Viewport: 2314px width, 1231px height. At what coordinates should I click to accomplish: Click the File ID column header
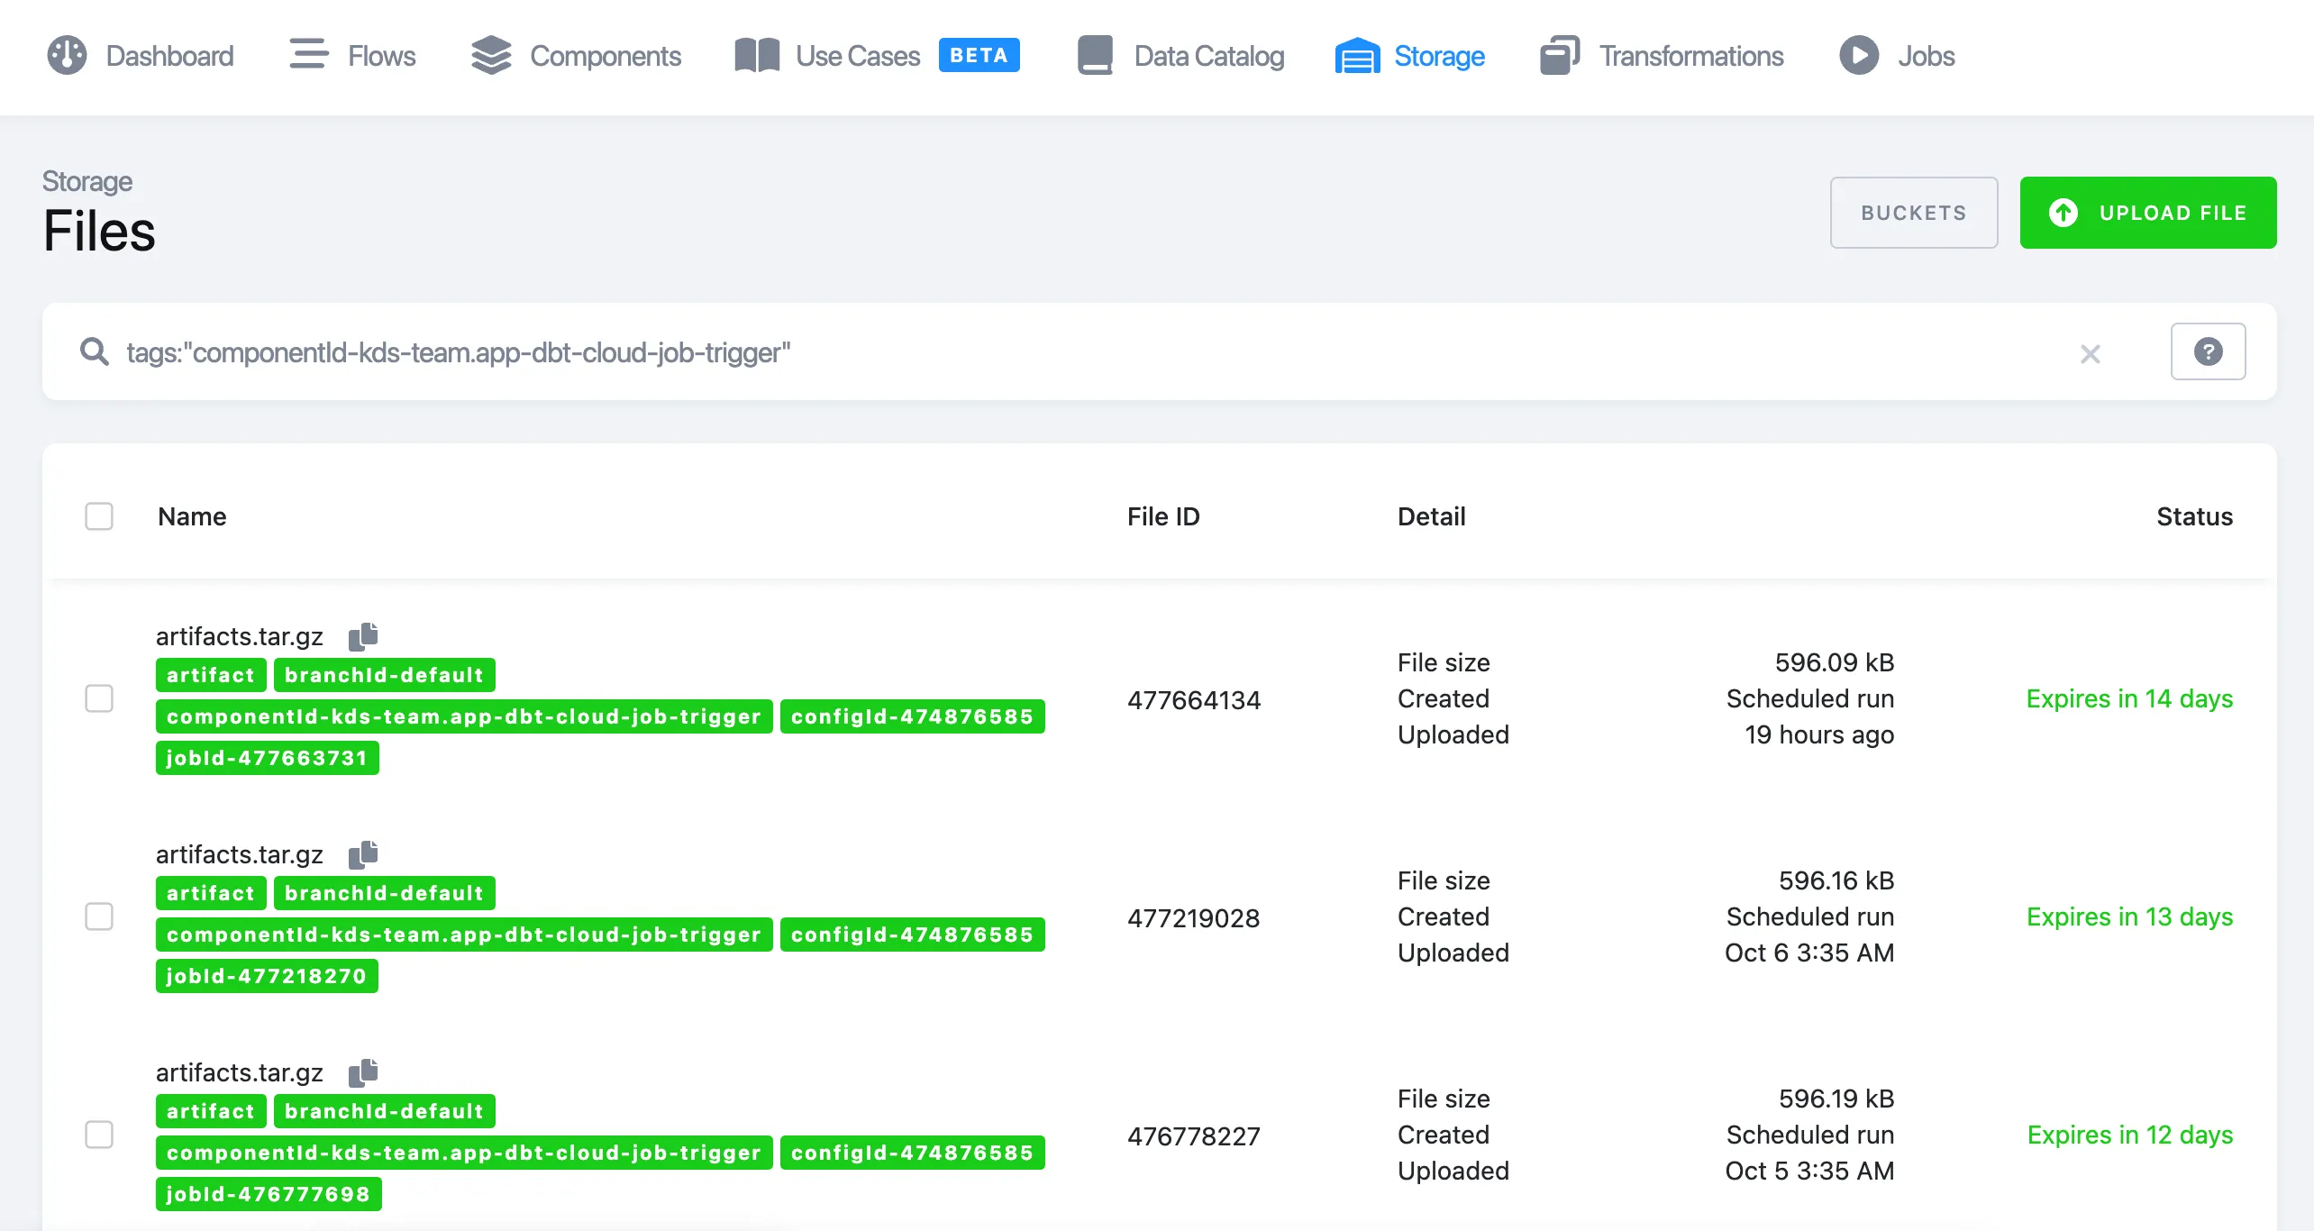point(1163,516)
